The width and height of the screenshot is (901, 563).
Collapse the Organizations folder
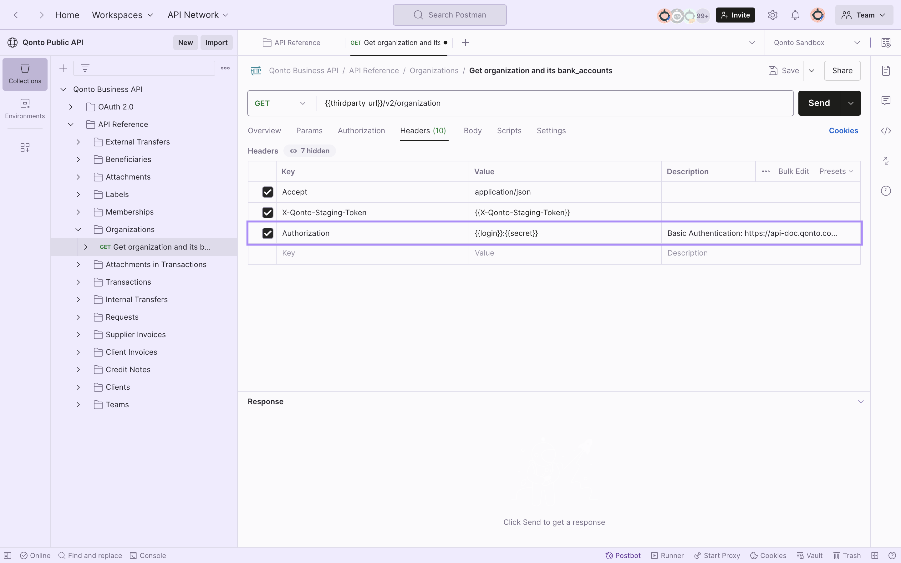78,229
